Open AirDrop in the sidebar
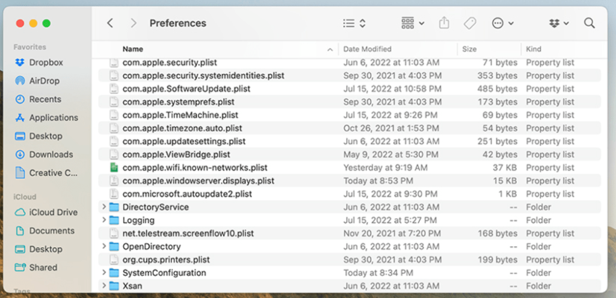Screen dimensions: 616x298 coord(37,81)
